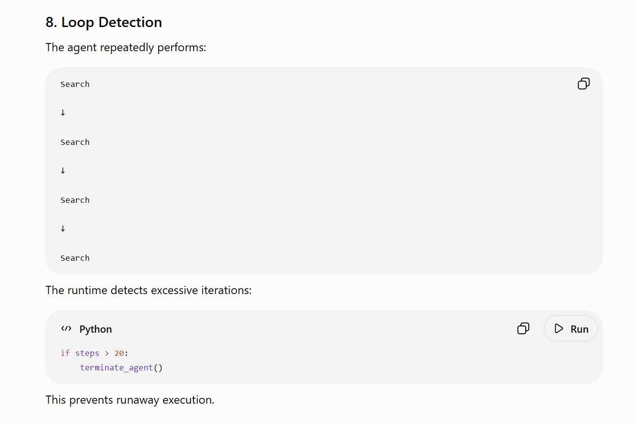Click the first downward arrow after Search
Image resolution: width=637 pixels, height=423 pixels.
coord(63,113)
